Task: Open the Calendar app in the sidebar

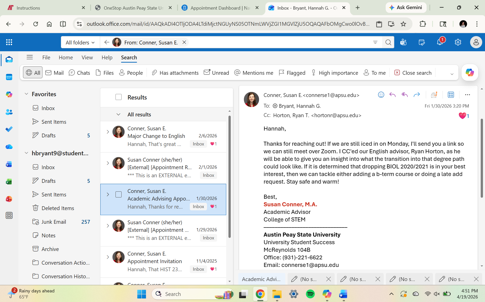Action: coord(9,77)
